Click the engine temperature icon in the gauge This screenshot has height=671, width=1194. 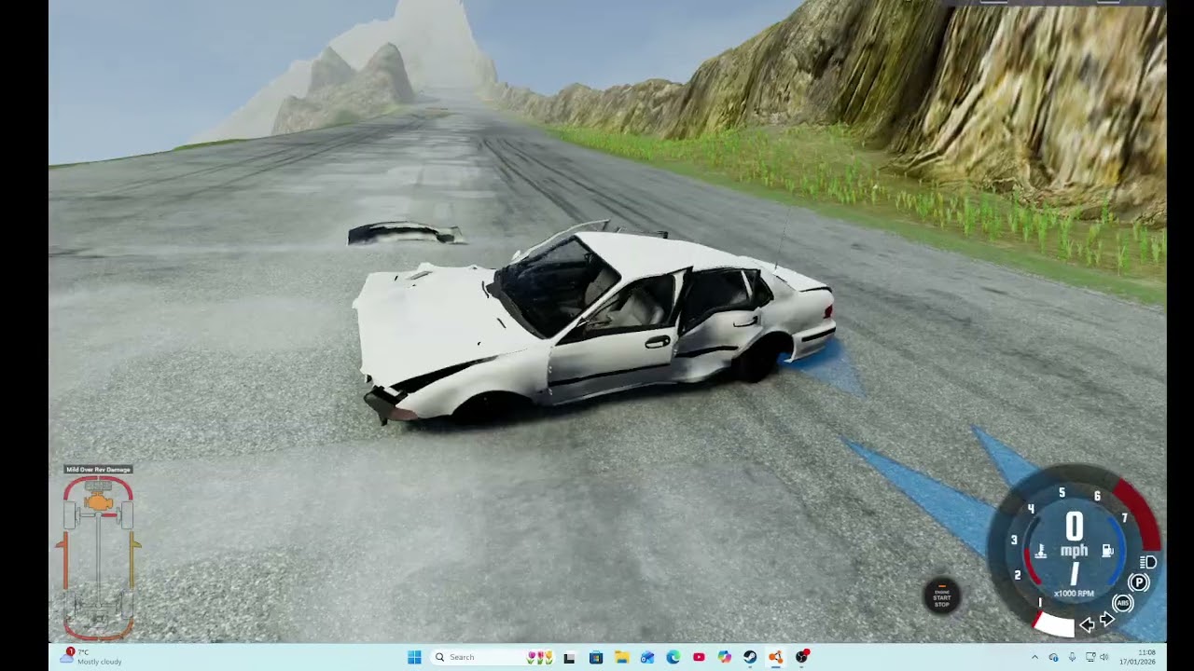click(1041, 551)
